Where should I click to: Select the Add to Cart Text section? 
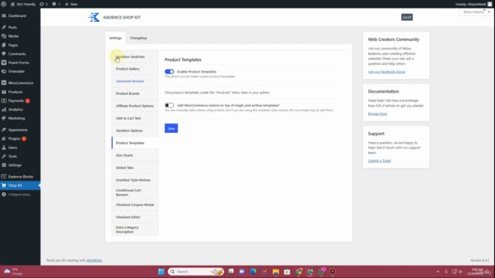pos(135,118)
